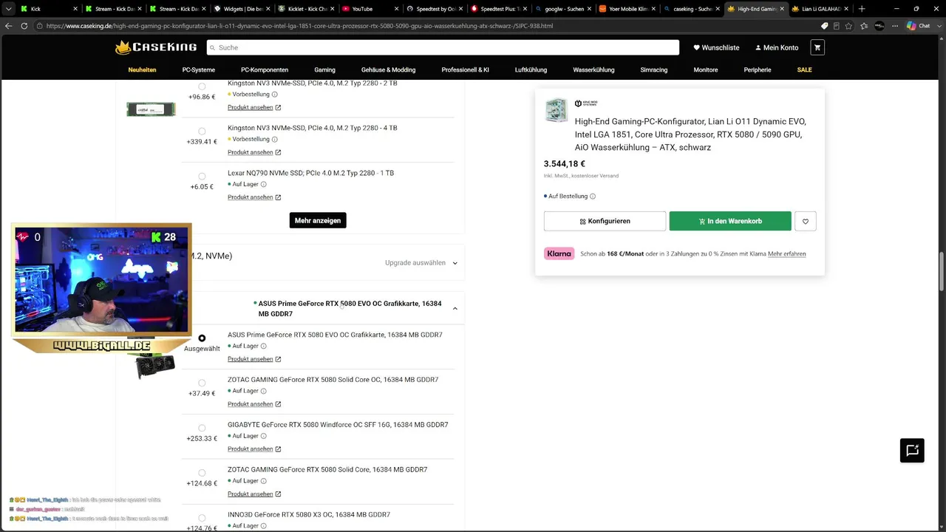Screen dimensions: 946x532
Task: Click the page vertical scrollbar thumb
Action: (x=942, y=272)
